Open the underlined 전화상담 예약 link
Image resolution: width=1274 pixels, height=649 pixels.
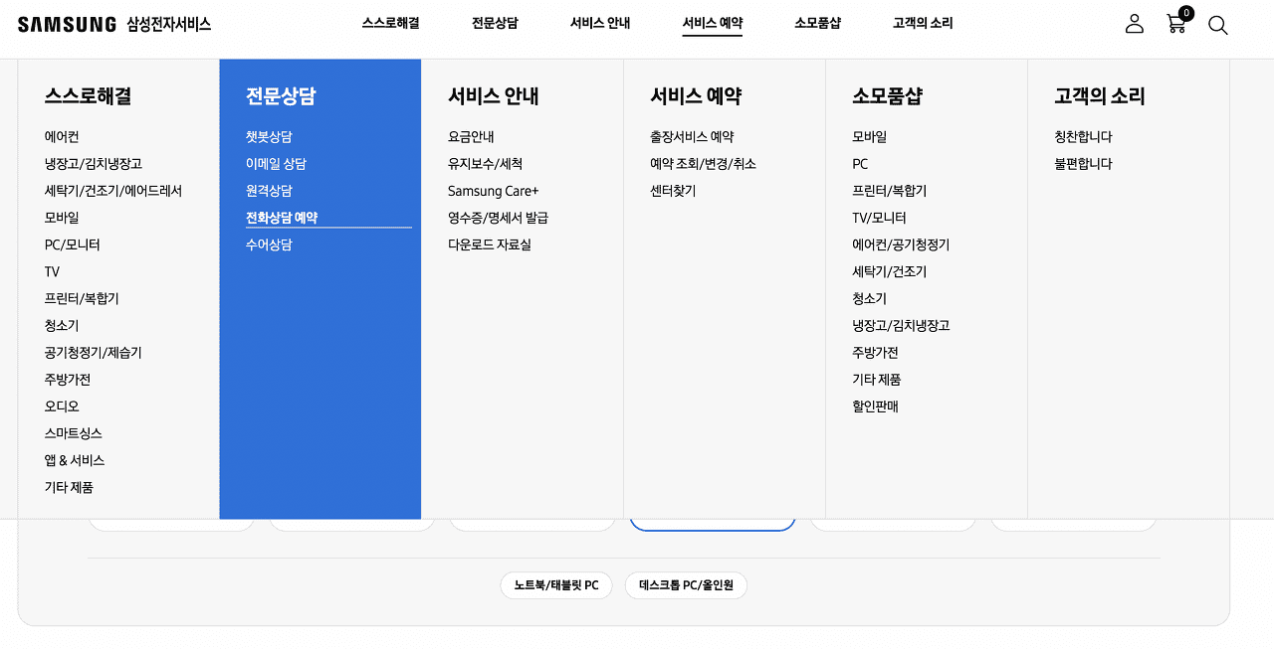point(282,218)
